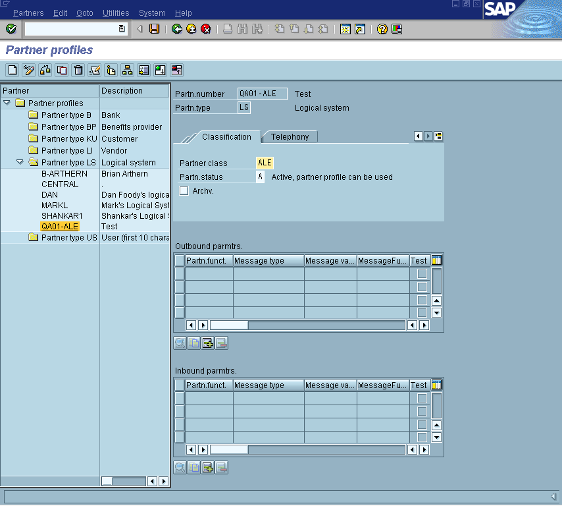Click Outbound table scroll down arrow
Image resolution: width=562 pixels, height=506 pixels.
436,312
